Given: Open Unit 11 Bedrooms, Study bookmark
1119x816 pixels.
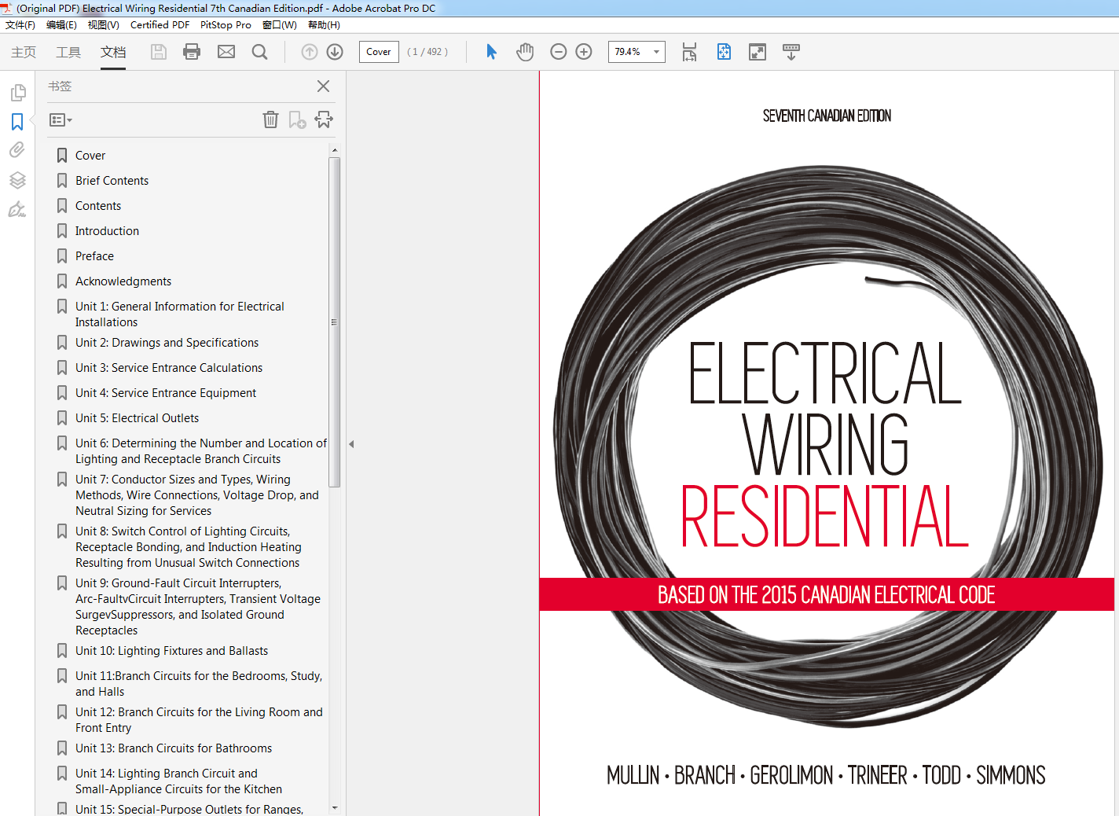Looking at the screenshot, I should tap(199, 684).
